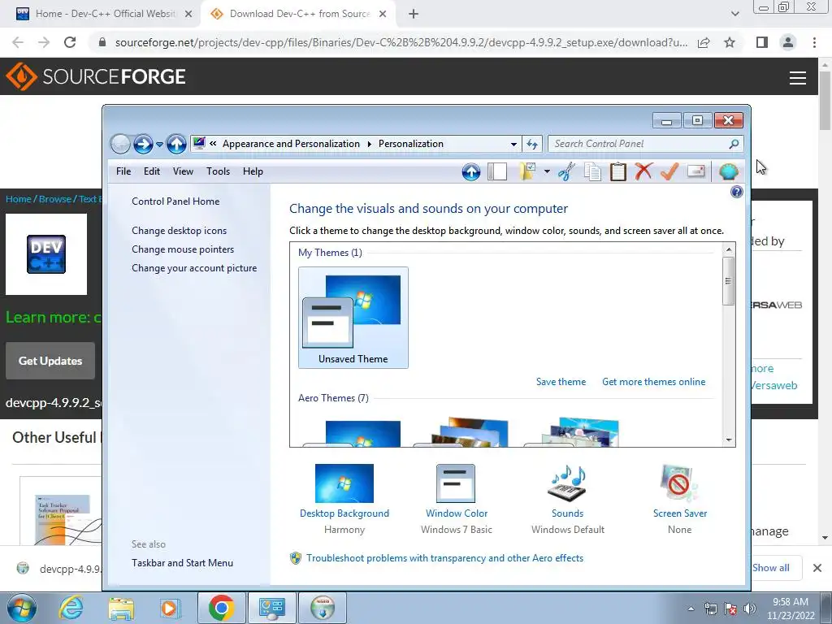The image size is (832, 624).
Task: Bookmark this page with star icon
Action: pyautogui.click(x=730, y=42)
